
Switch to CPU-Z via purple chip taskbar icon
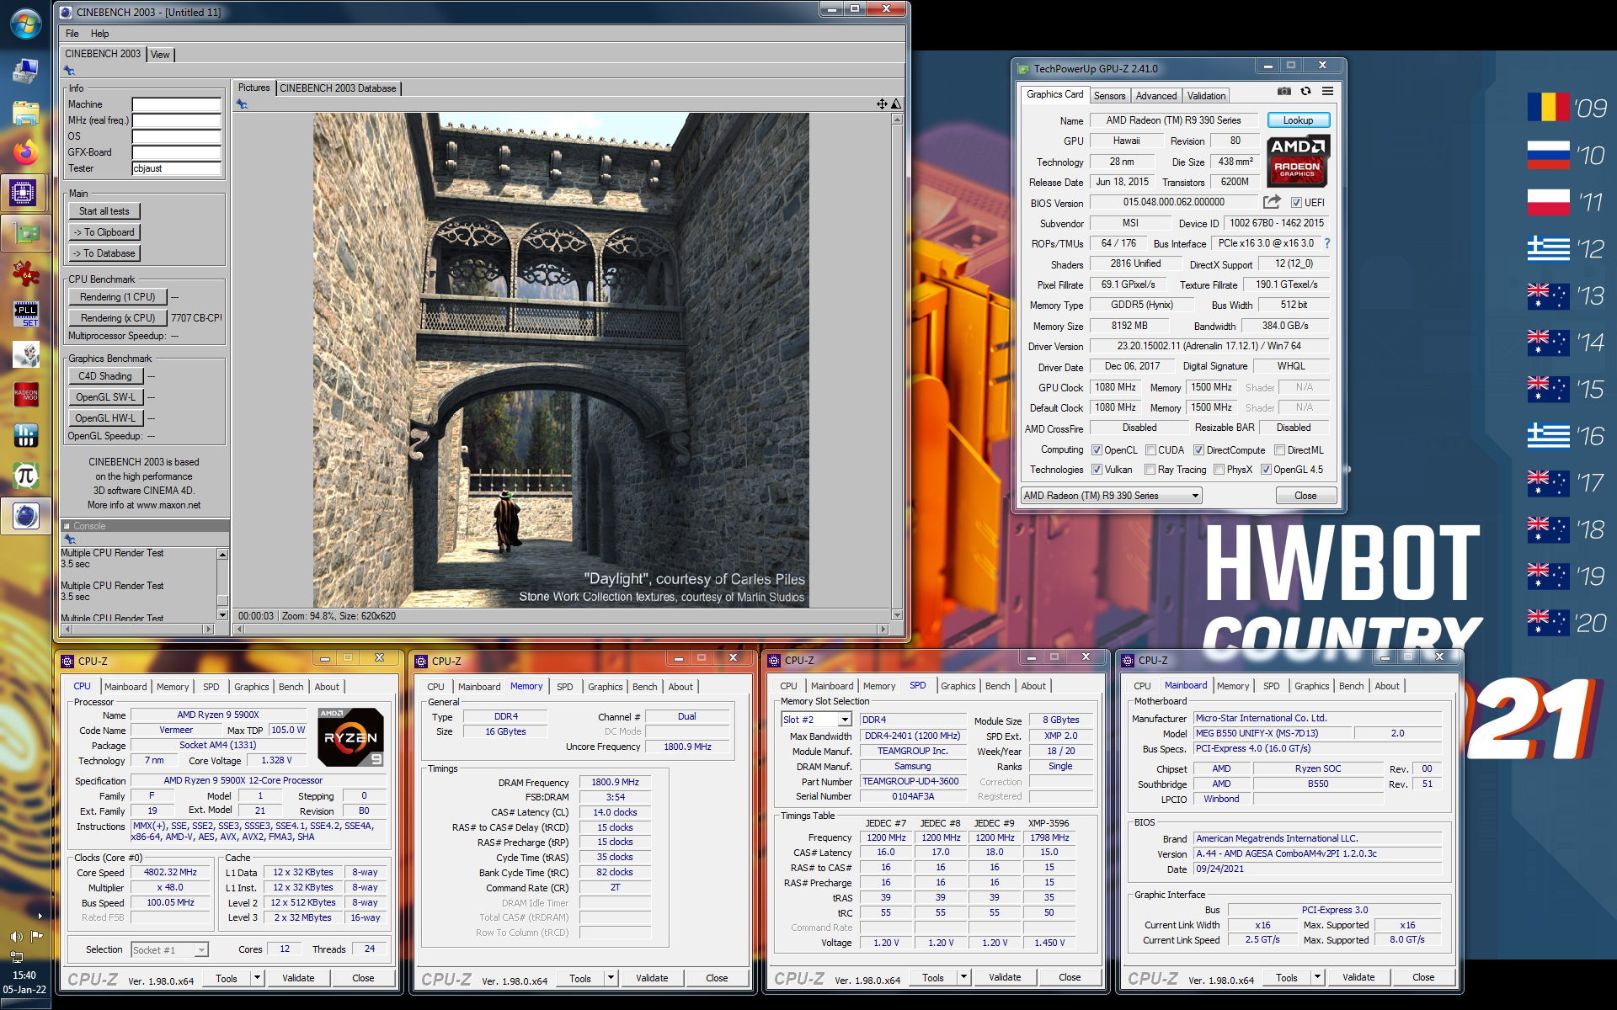pos(24,193)
